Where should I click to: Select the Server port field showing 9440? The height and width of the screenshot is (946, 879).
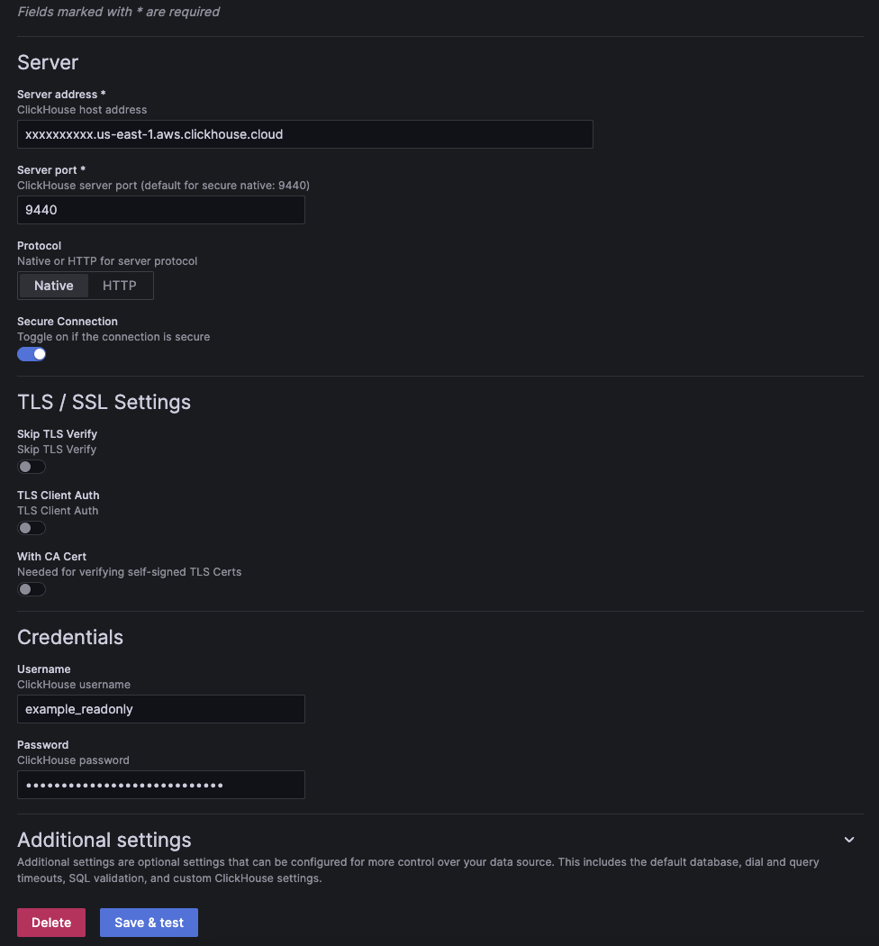click(160, 210)
